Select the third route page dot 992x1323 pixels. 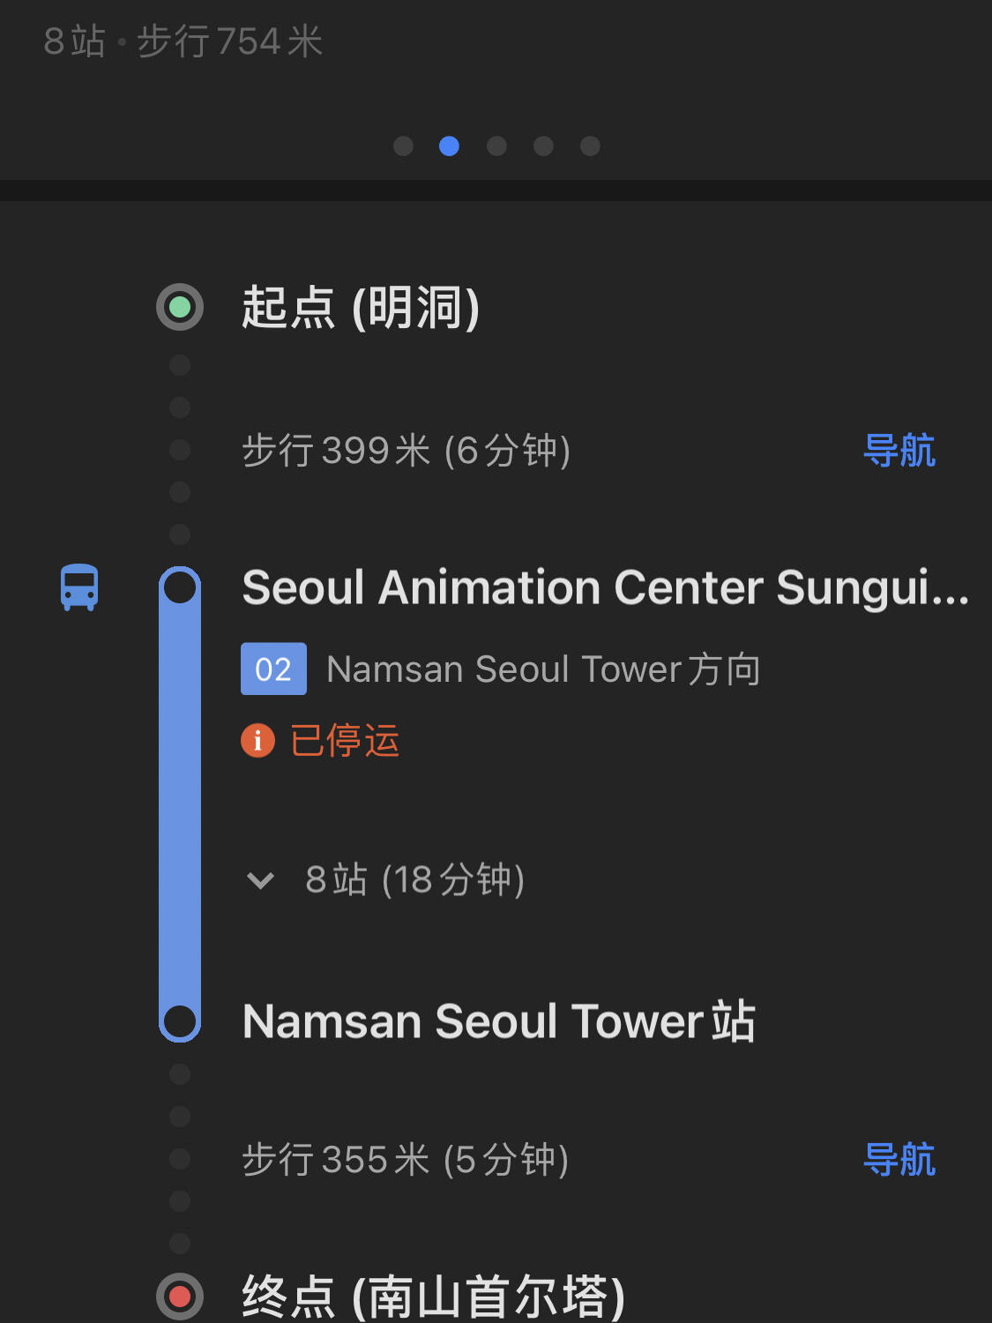tap(496, 146)
